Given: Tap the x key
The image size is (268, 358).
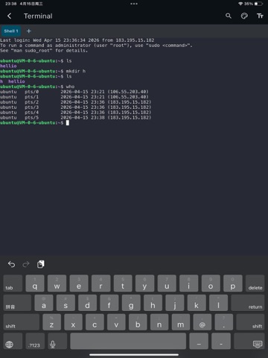Looking at the screenshot, I should [x=73, y=322].
